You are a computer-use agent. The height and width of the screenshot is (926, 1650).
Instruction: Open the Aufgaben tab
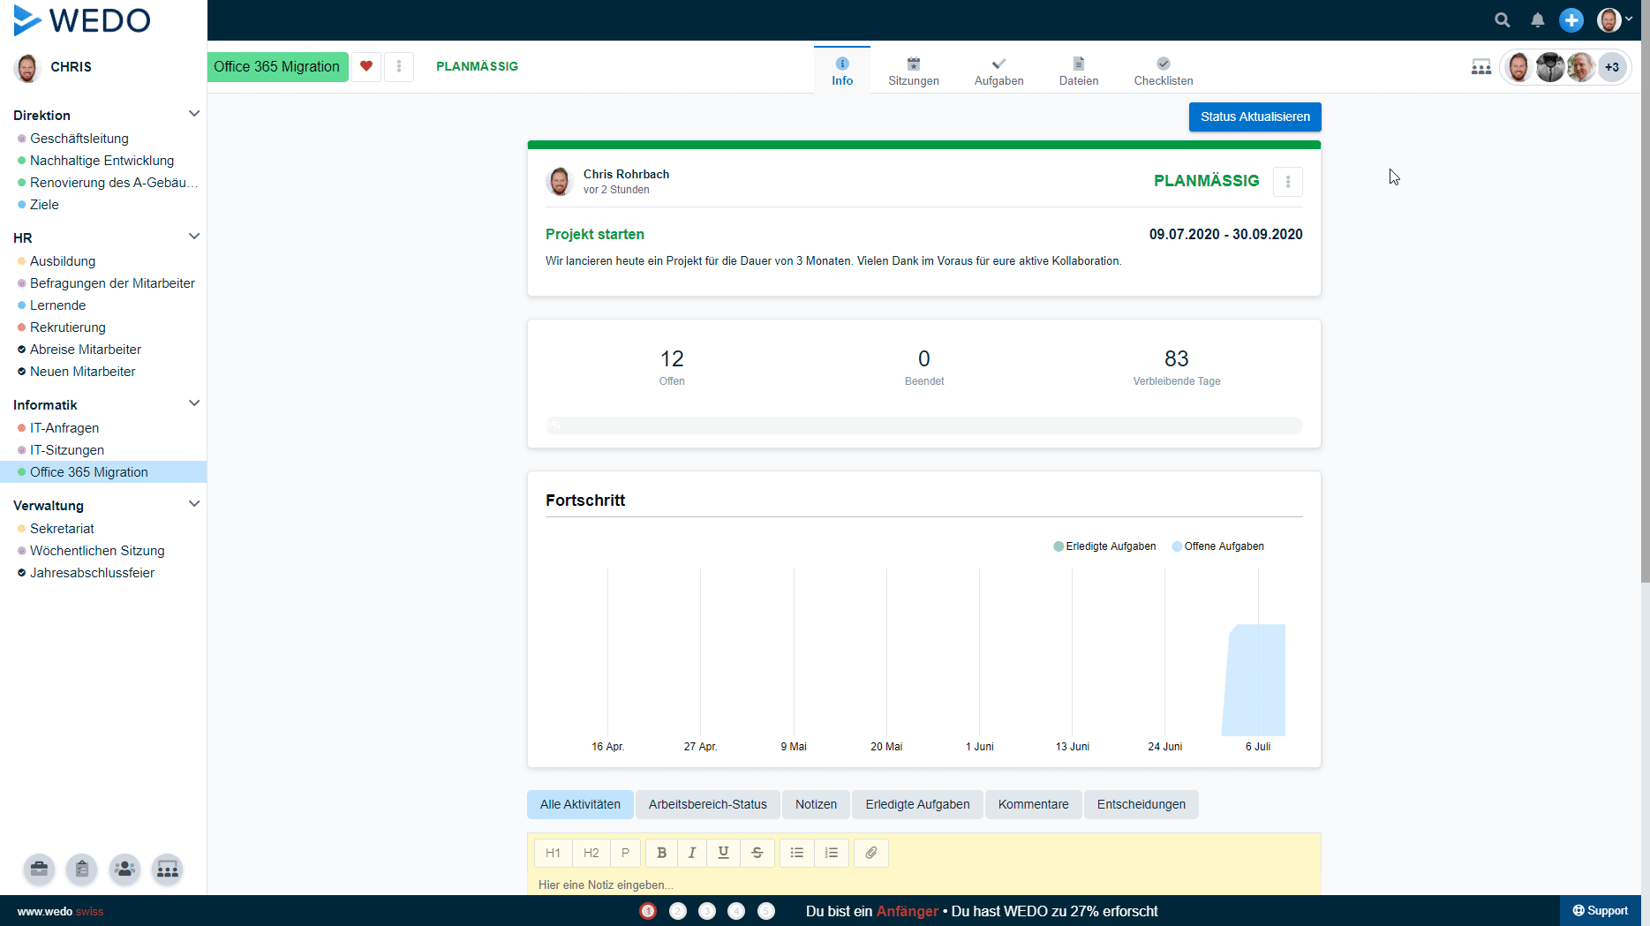click(999, 71)
